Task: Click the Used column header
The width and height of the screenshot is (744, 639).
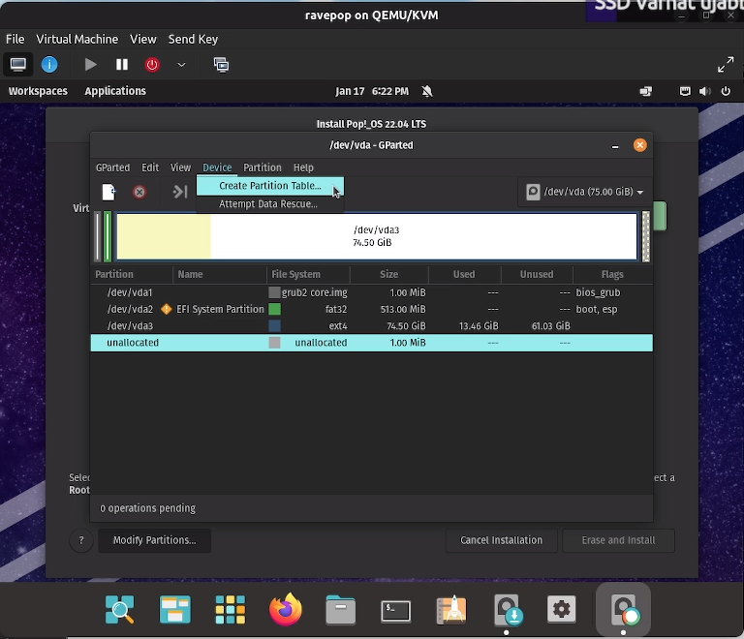Action: coord(465,274)
